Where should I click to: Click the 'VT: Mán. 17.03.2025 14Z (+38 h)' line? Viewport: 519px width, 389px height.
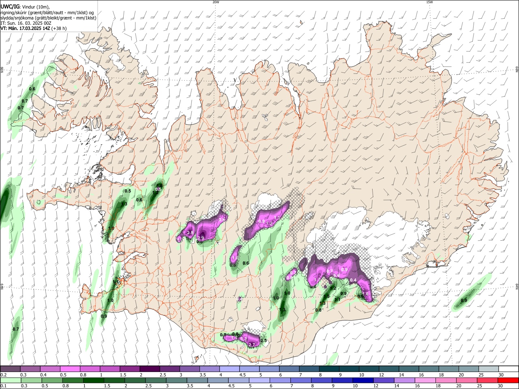tap(34, 28)
